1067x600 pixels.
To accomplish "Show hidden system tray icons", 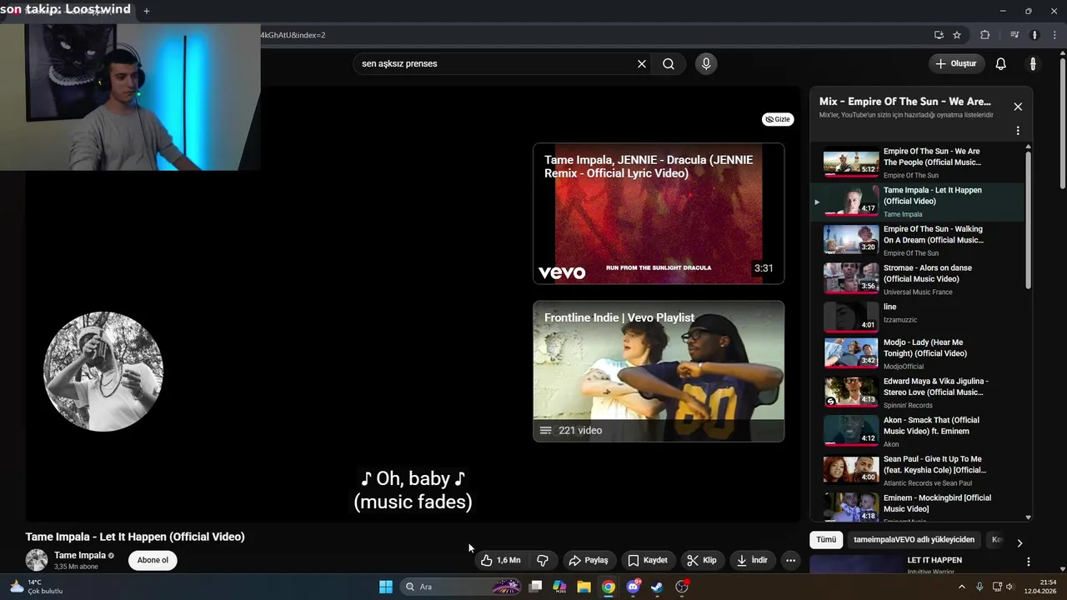I will click(961, 587).
